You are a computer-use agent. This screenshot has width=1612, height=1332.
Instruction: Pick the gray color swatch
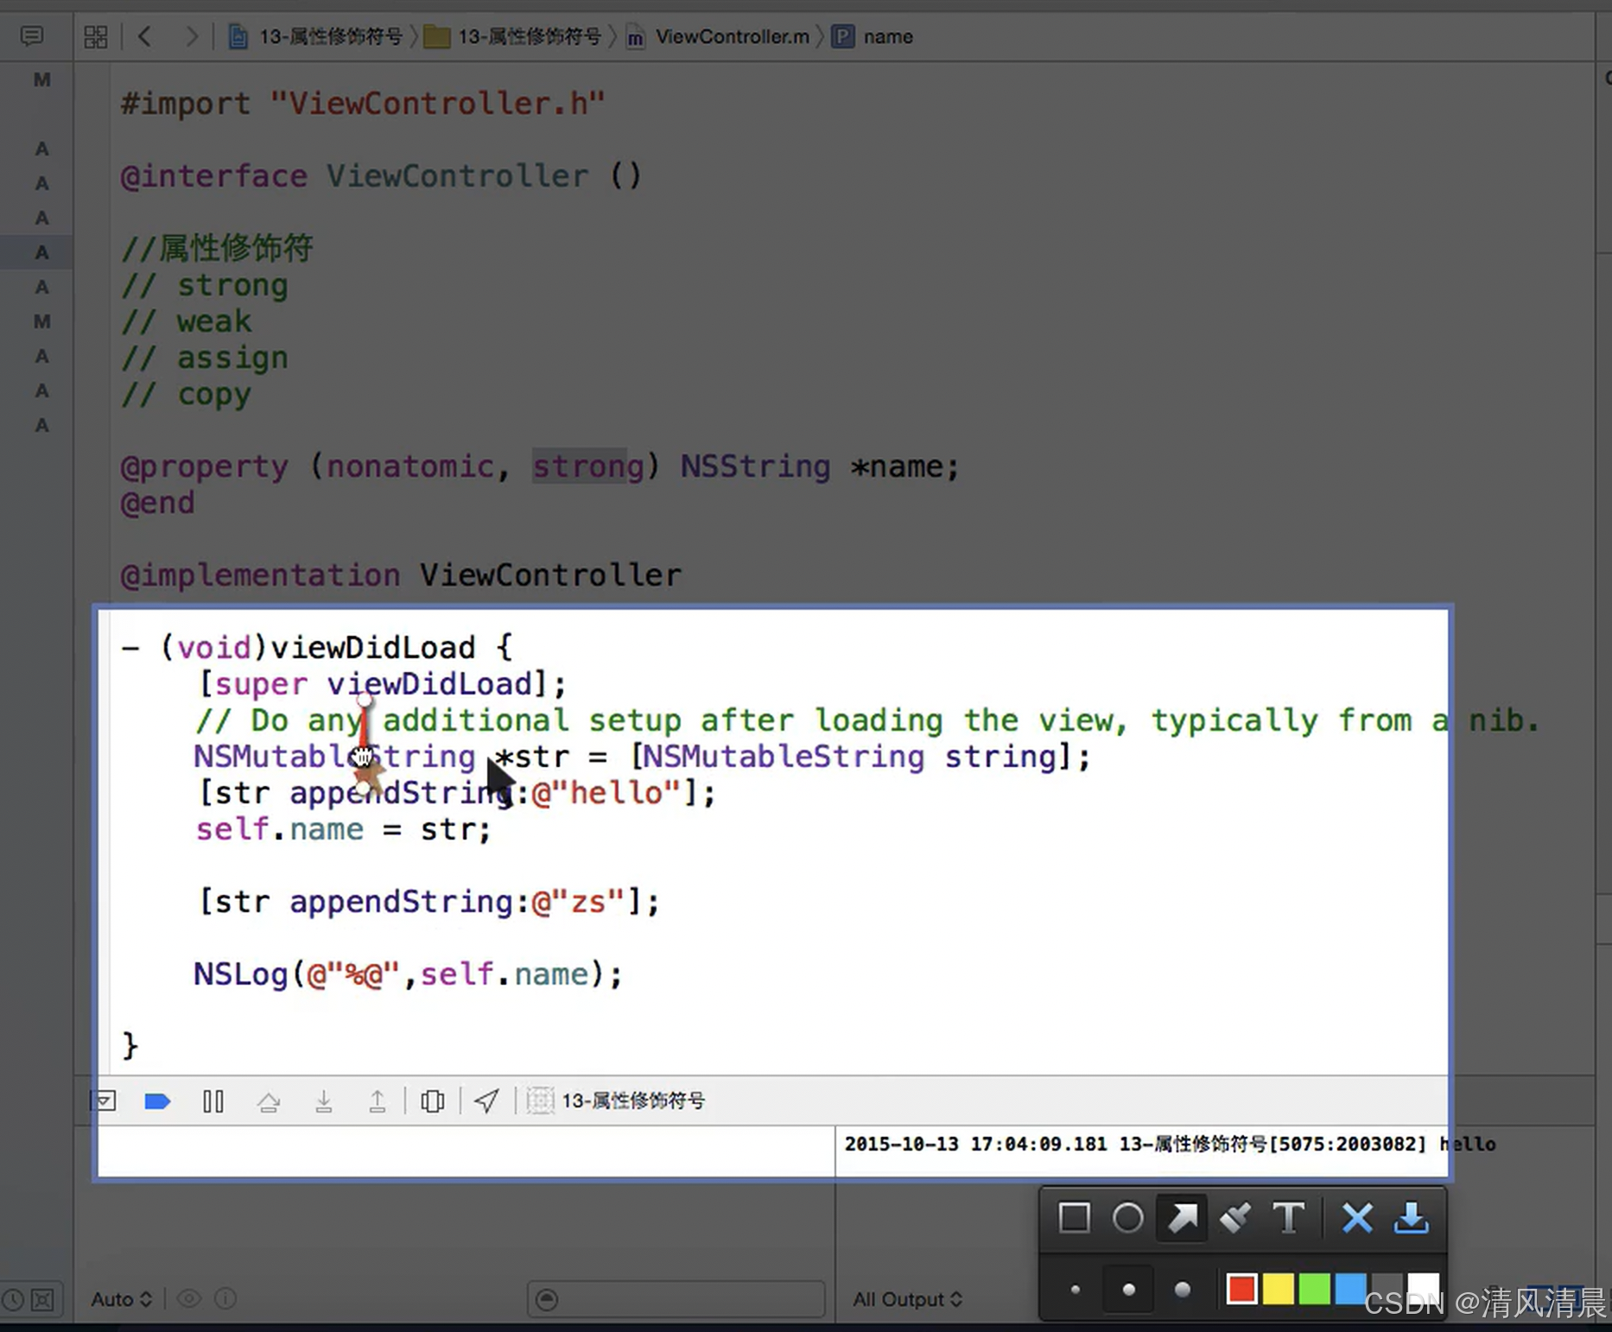click(1387, 1290)
